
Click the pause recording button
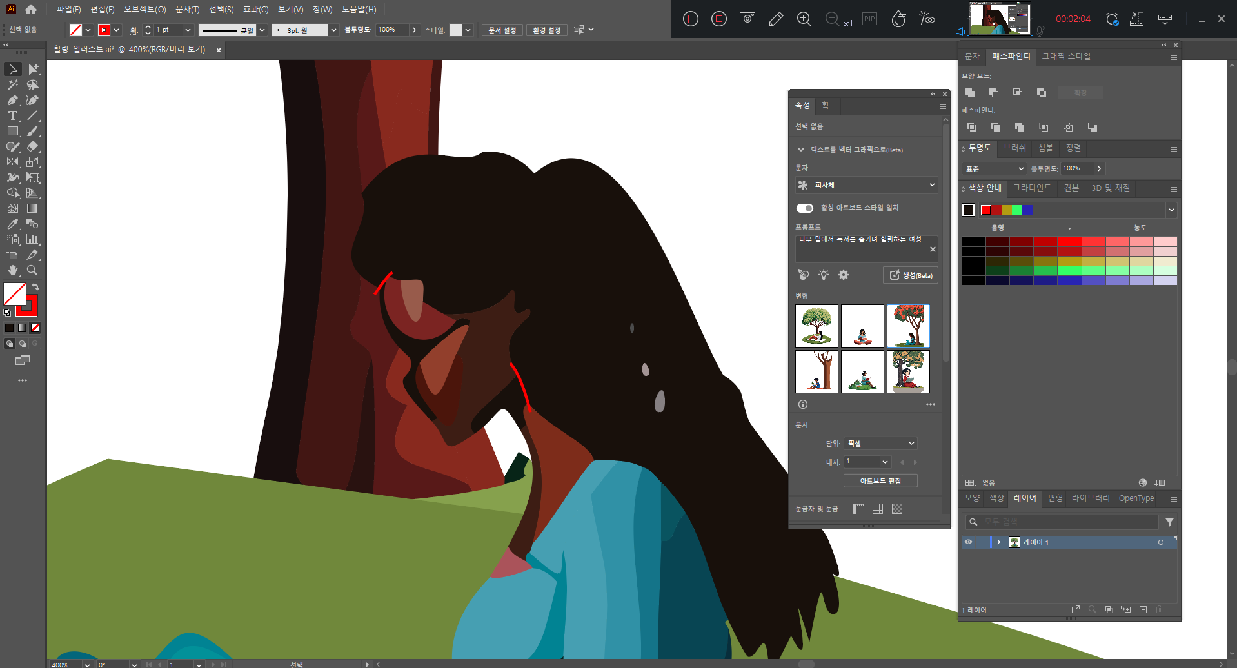point(691,19)
